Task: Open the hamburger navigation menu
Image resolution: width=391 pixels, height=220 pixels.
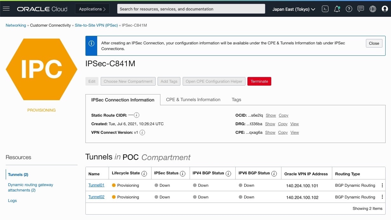Action: coord(6,9)
